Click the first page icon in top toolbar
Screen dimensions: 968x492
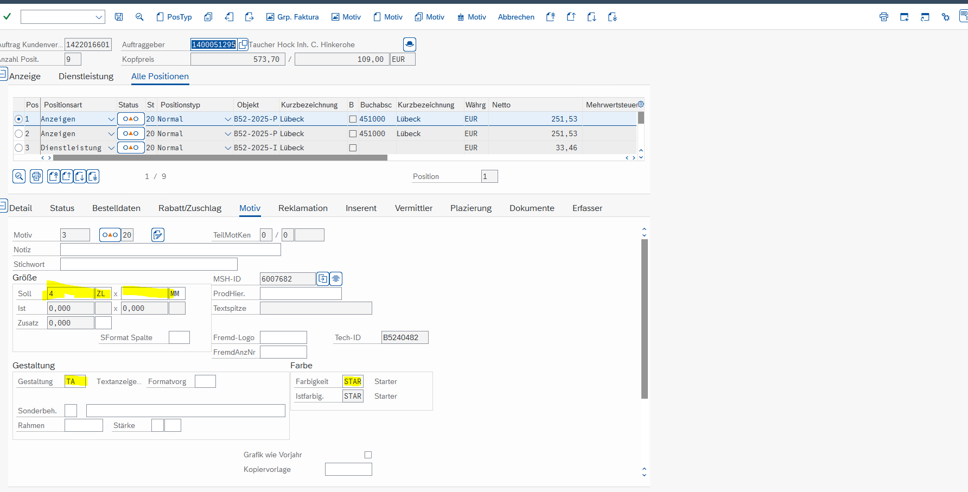(x=551, y=17)
